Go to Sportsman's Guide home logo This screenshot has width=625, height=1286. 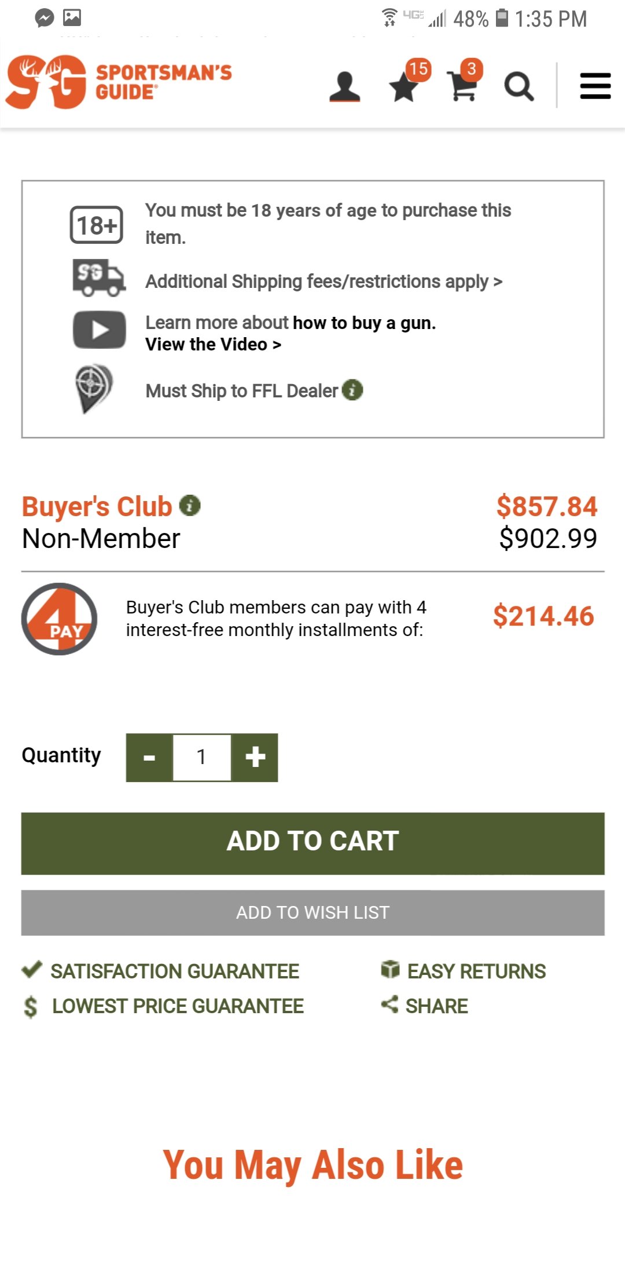click(x=119, y=82)
